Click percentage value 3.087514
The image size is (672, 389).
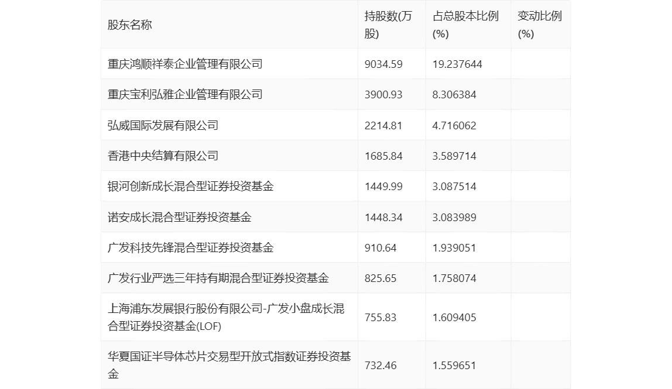[454, 187]
